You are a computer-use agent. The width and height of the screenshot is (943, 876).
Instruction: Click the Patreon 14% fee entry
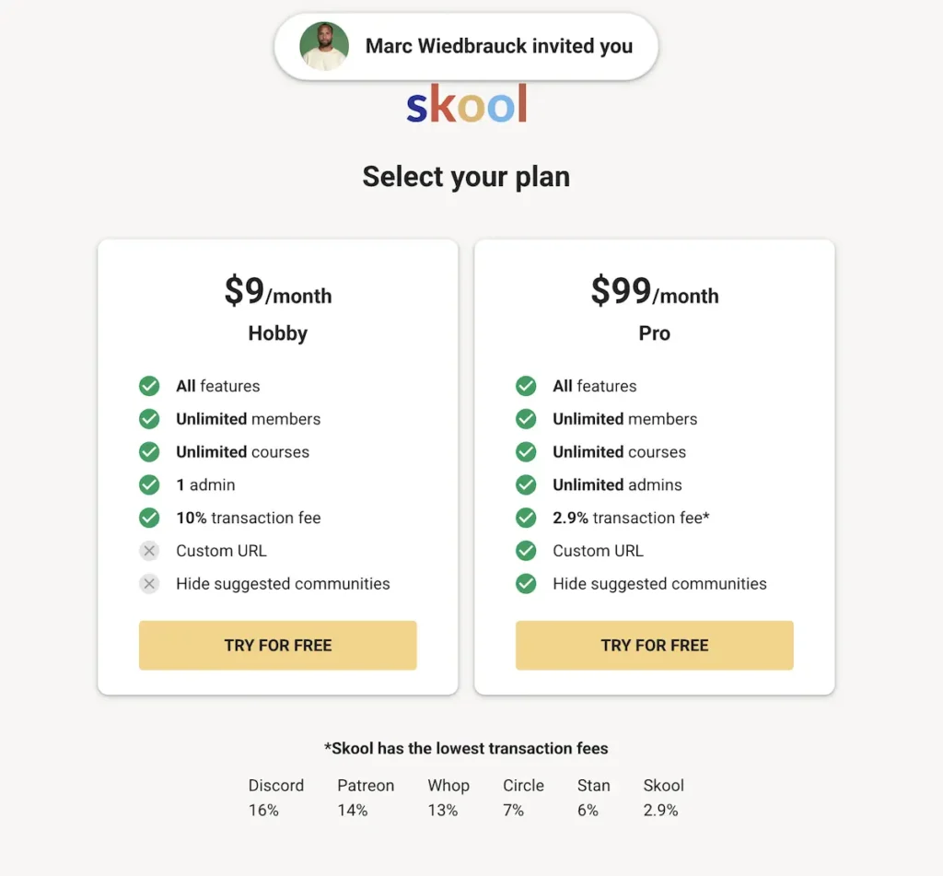[x=366, y=798]
